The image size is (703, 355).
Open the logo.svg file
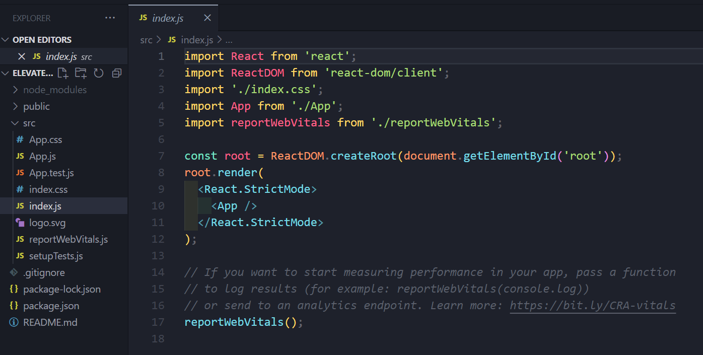point(47,223)
